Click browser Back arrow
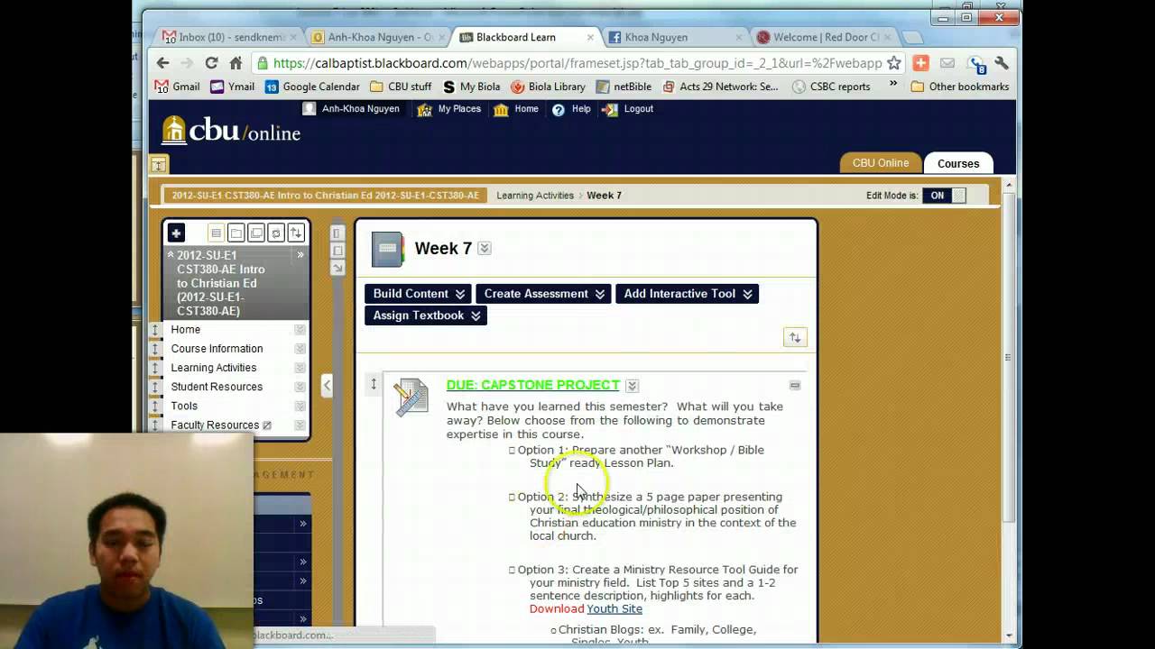 162,62
